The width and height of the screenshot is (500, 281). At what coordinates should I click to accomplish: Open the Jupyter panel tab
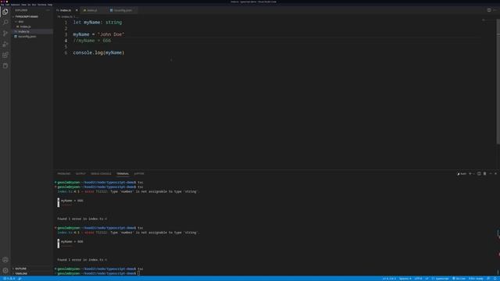point(139,173)
